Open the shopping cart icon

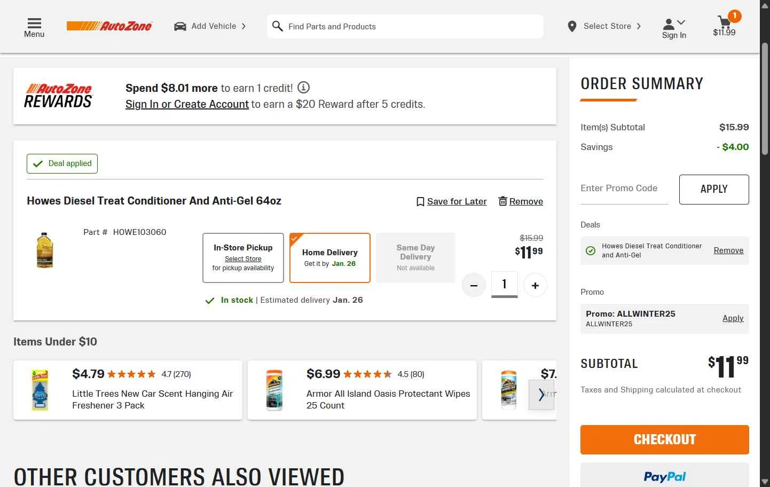[x=724, y=21]
